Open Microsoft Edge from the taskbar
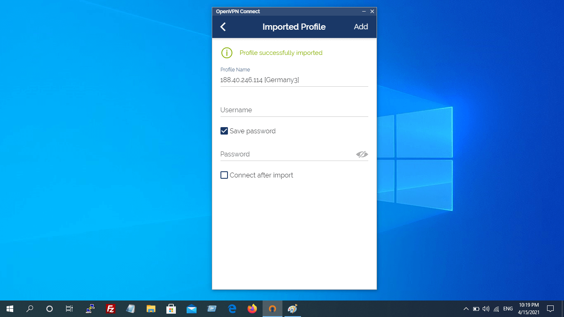The width and height of the screenshot is (564, 317). click(232, 309)
